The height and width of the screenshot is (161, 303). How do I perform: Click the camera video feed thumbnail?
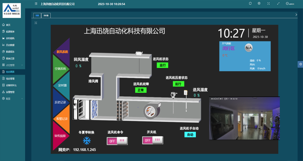point(245,118)
